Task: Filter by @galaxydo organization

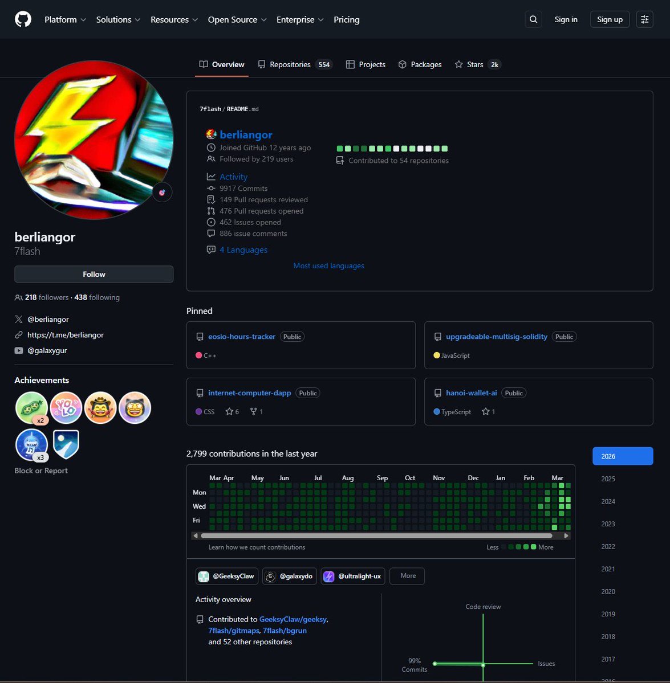Action: (290, 576)
